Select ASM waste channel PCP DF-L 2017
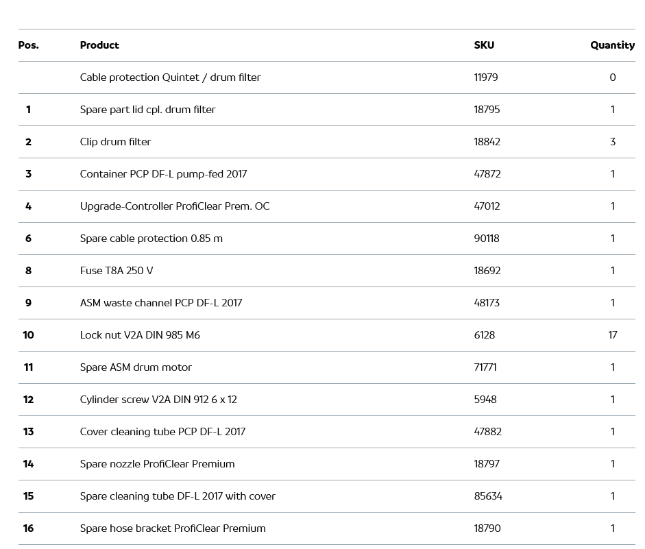645x549 pixels. pos(161,303)
